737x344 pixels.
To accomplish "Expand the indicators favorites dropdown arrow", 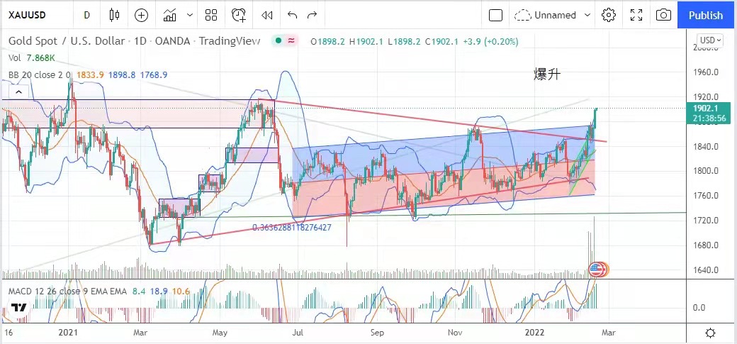I will tap(189, 15).
